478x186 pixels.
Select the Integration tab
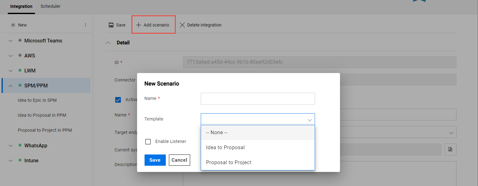(21, 6)
